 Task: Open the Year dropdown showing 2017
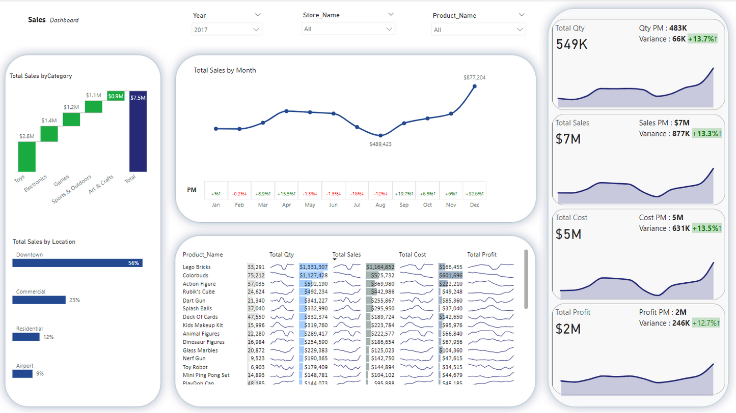click(x=227, y=29)
